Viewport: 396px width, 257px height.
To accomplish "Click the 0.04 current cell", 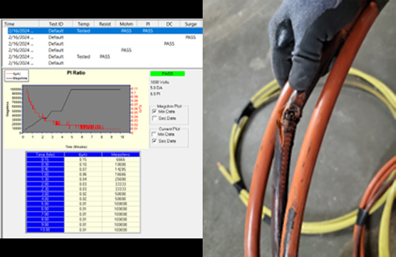I will click(83, 179).
